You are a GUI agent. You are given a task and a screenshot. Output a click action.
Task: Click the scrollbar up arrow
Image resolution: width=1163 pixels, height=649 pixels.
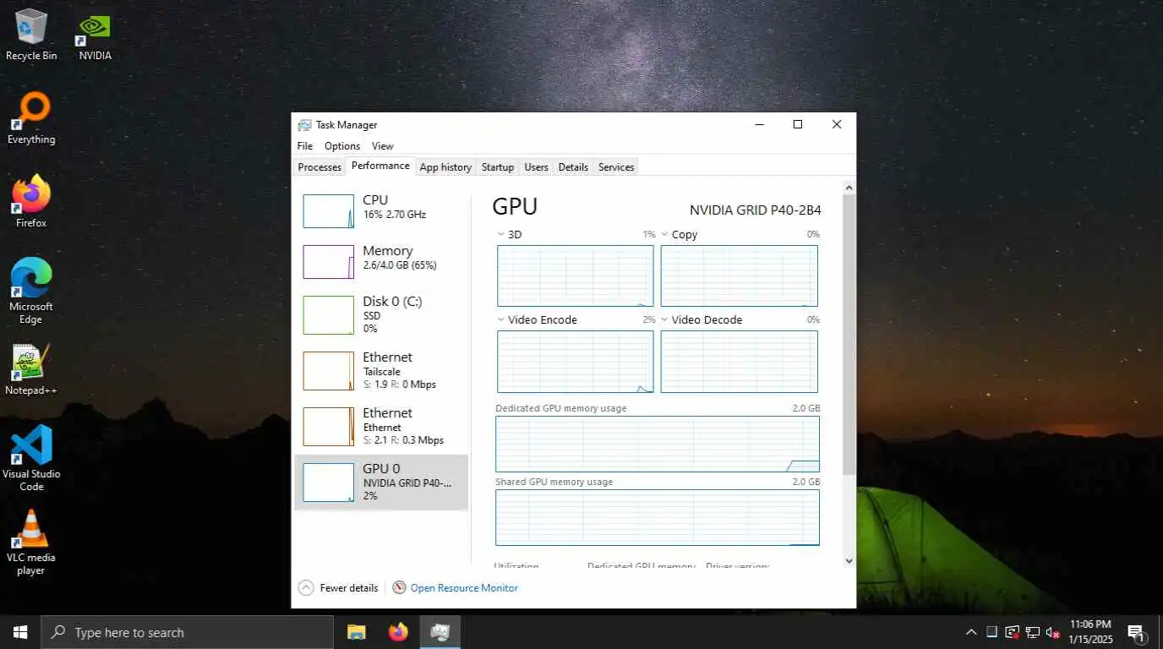pyautogui.click(x=849, y=188)
